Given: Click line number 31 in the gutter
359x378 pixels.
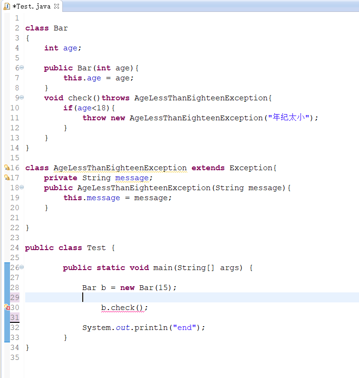Looking at the screenshot, I should pos(15,318).
